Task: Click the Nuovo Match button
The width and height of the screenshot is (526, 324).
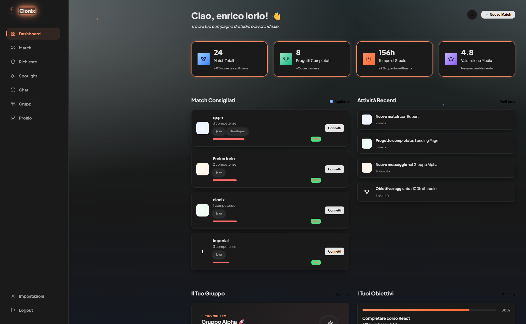Action: coord(498,15)
